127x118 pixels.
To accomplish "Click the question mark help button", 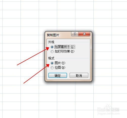I will pyautogui.click(x=75, y=34).
